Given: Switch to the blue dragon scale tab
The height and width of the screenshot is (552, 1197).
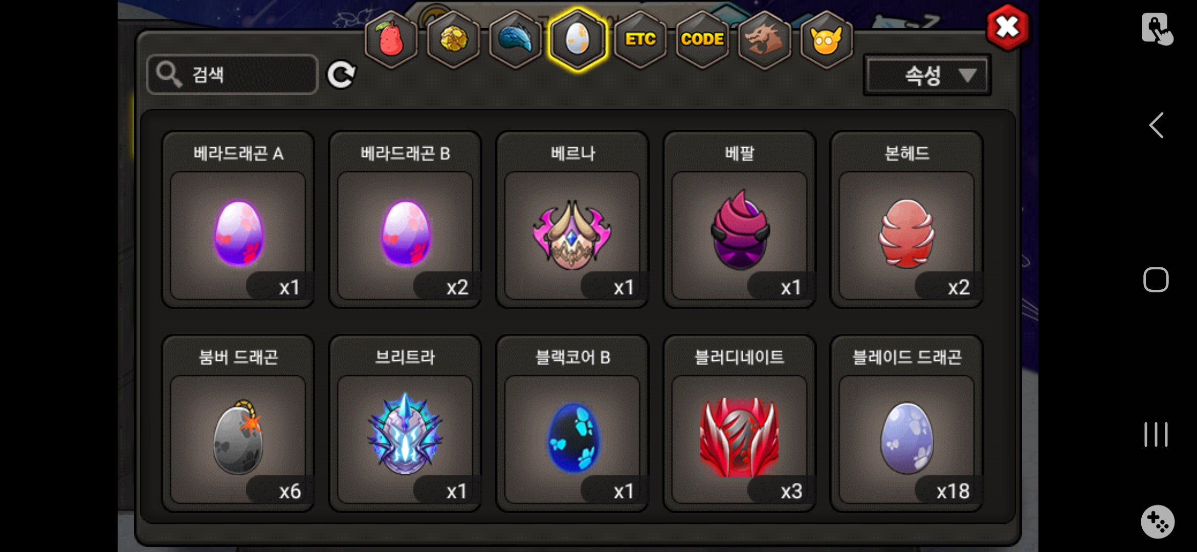Looking at the screenshot, I should point(516,40).
